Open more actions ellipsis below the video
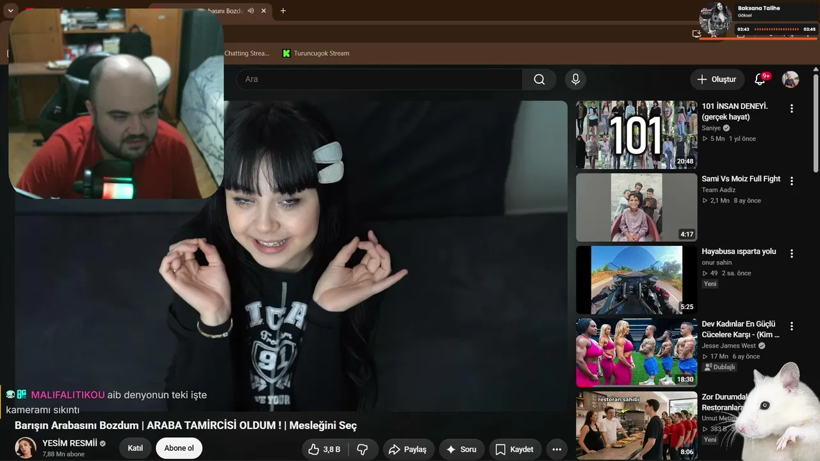 [557, 449]
